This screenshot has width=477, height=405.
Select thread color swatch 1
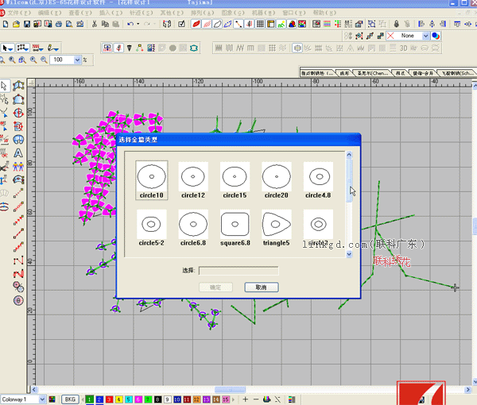90,399
